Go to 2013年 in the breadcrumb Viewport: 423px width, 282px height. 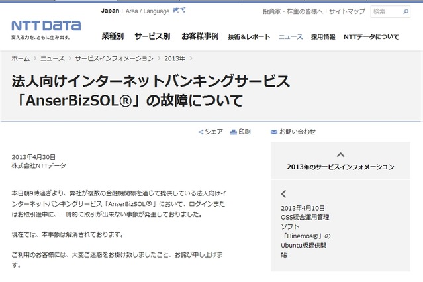[x=175, y=58]
